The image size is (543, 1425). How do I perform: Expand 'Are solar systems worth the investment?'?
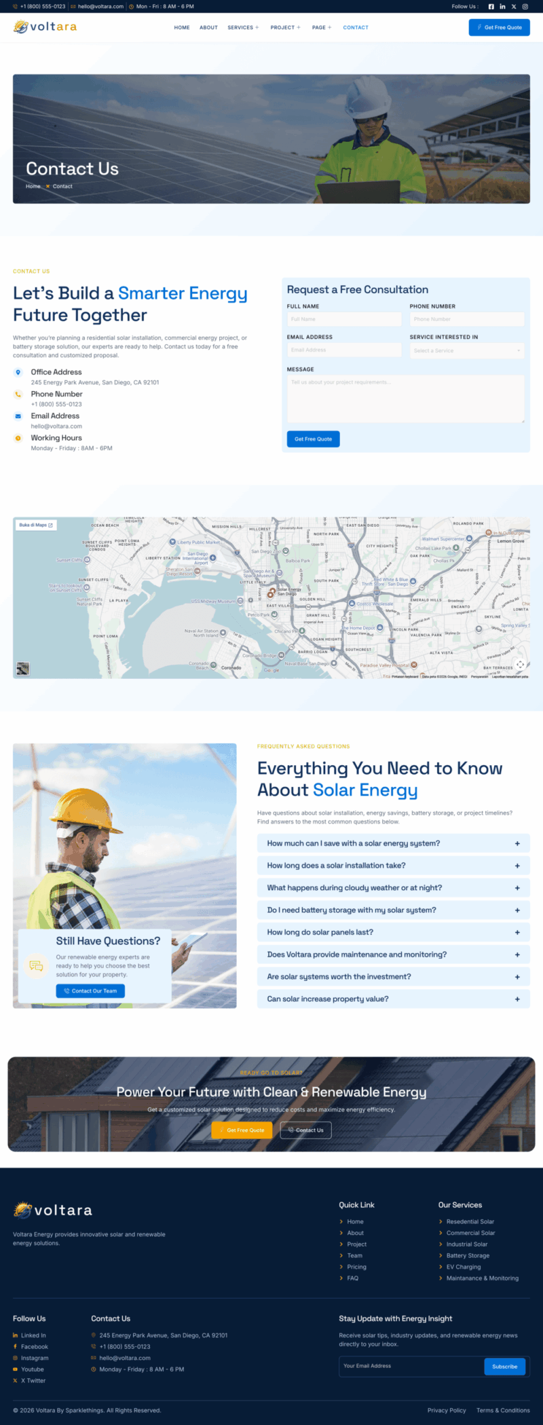coord(394,977)
